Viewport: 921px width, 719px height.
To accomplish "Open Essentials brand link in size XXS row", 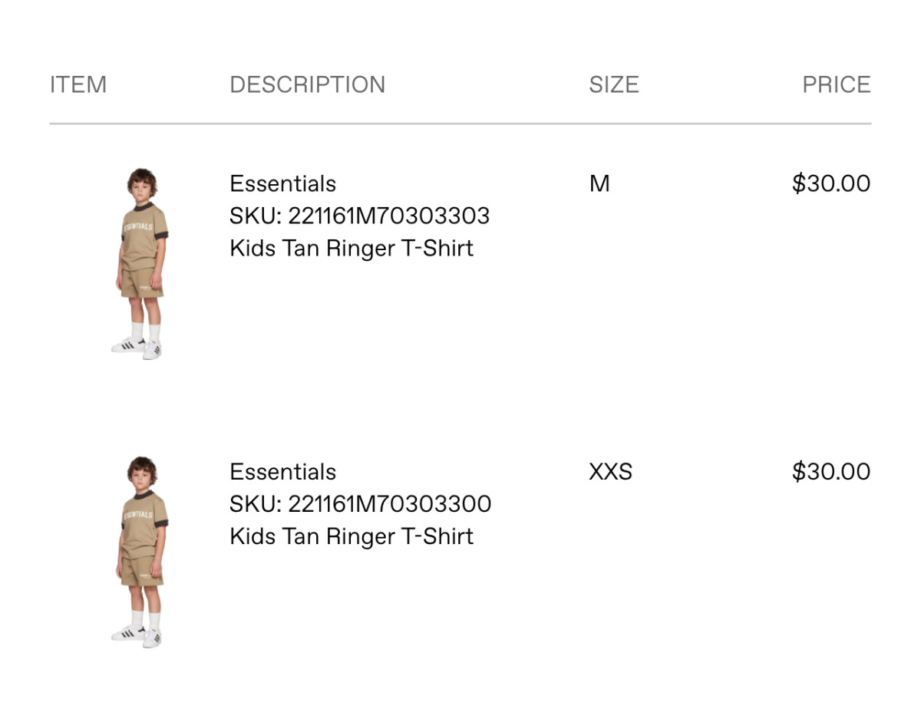I will pos(282,472).
